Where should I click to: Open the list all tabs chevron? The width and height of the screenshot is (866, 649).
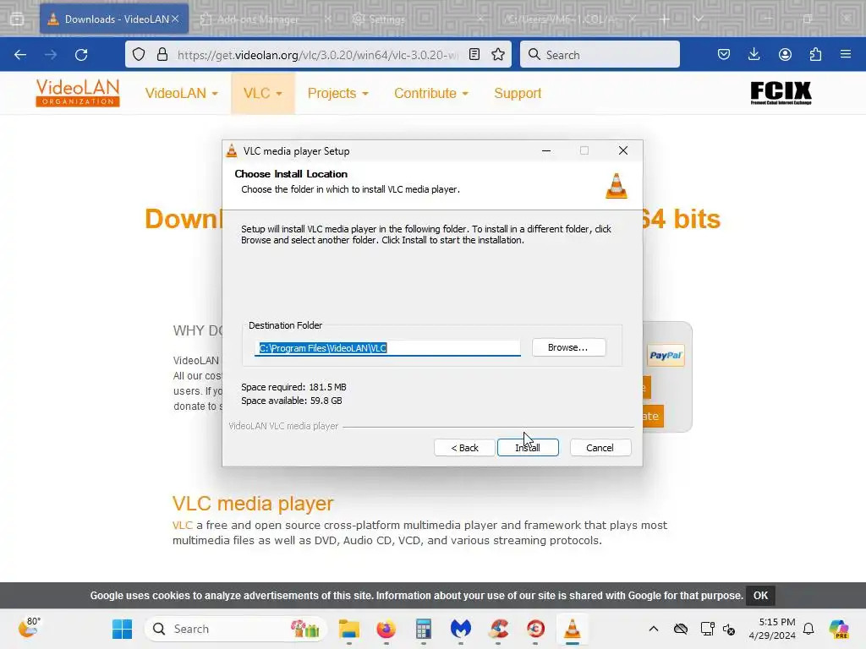pyautogui.click(x=699, y=19)
